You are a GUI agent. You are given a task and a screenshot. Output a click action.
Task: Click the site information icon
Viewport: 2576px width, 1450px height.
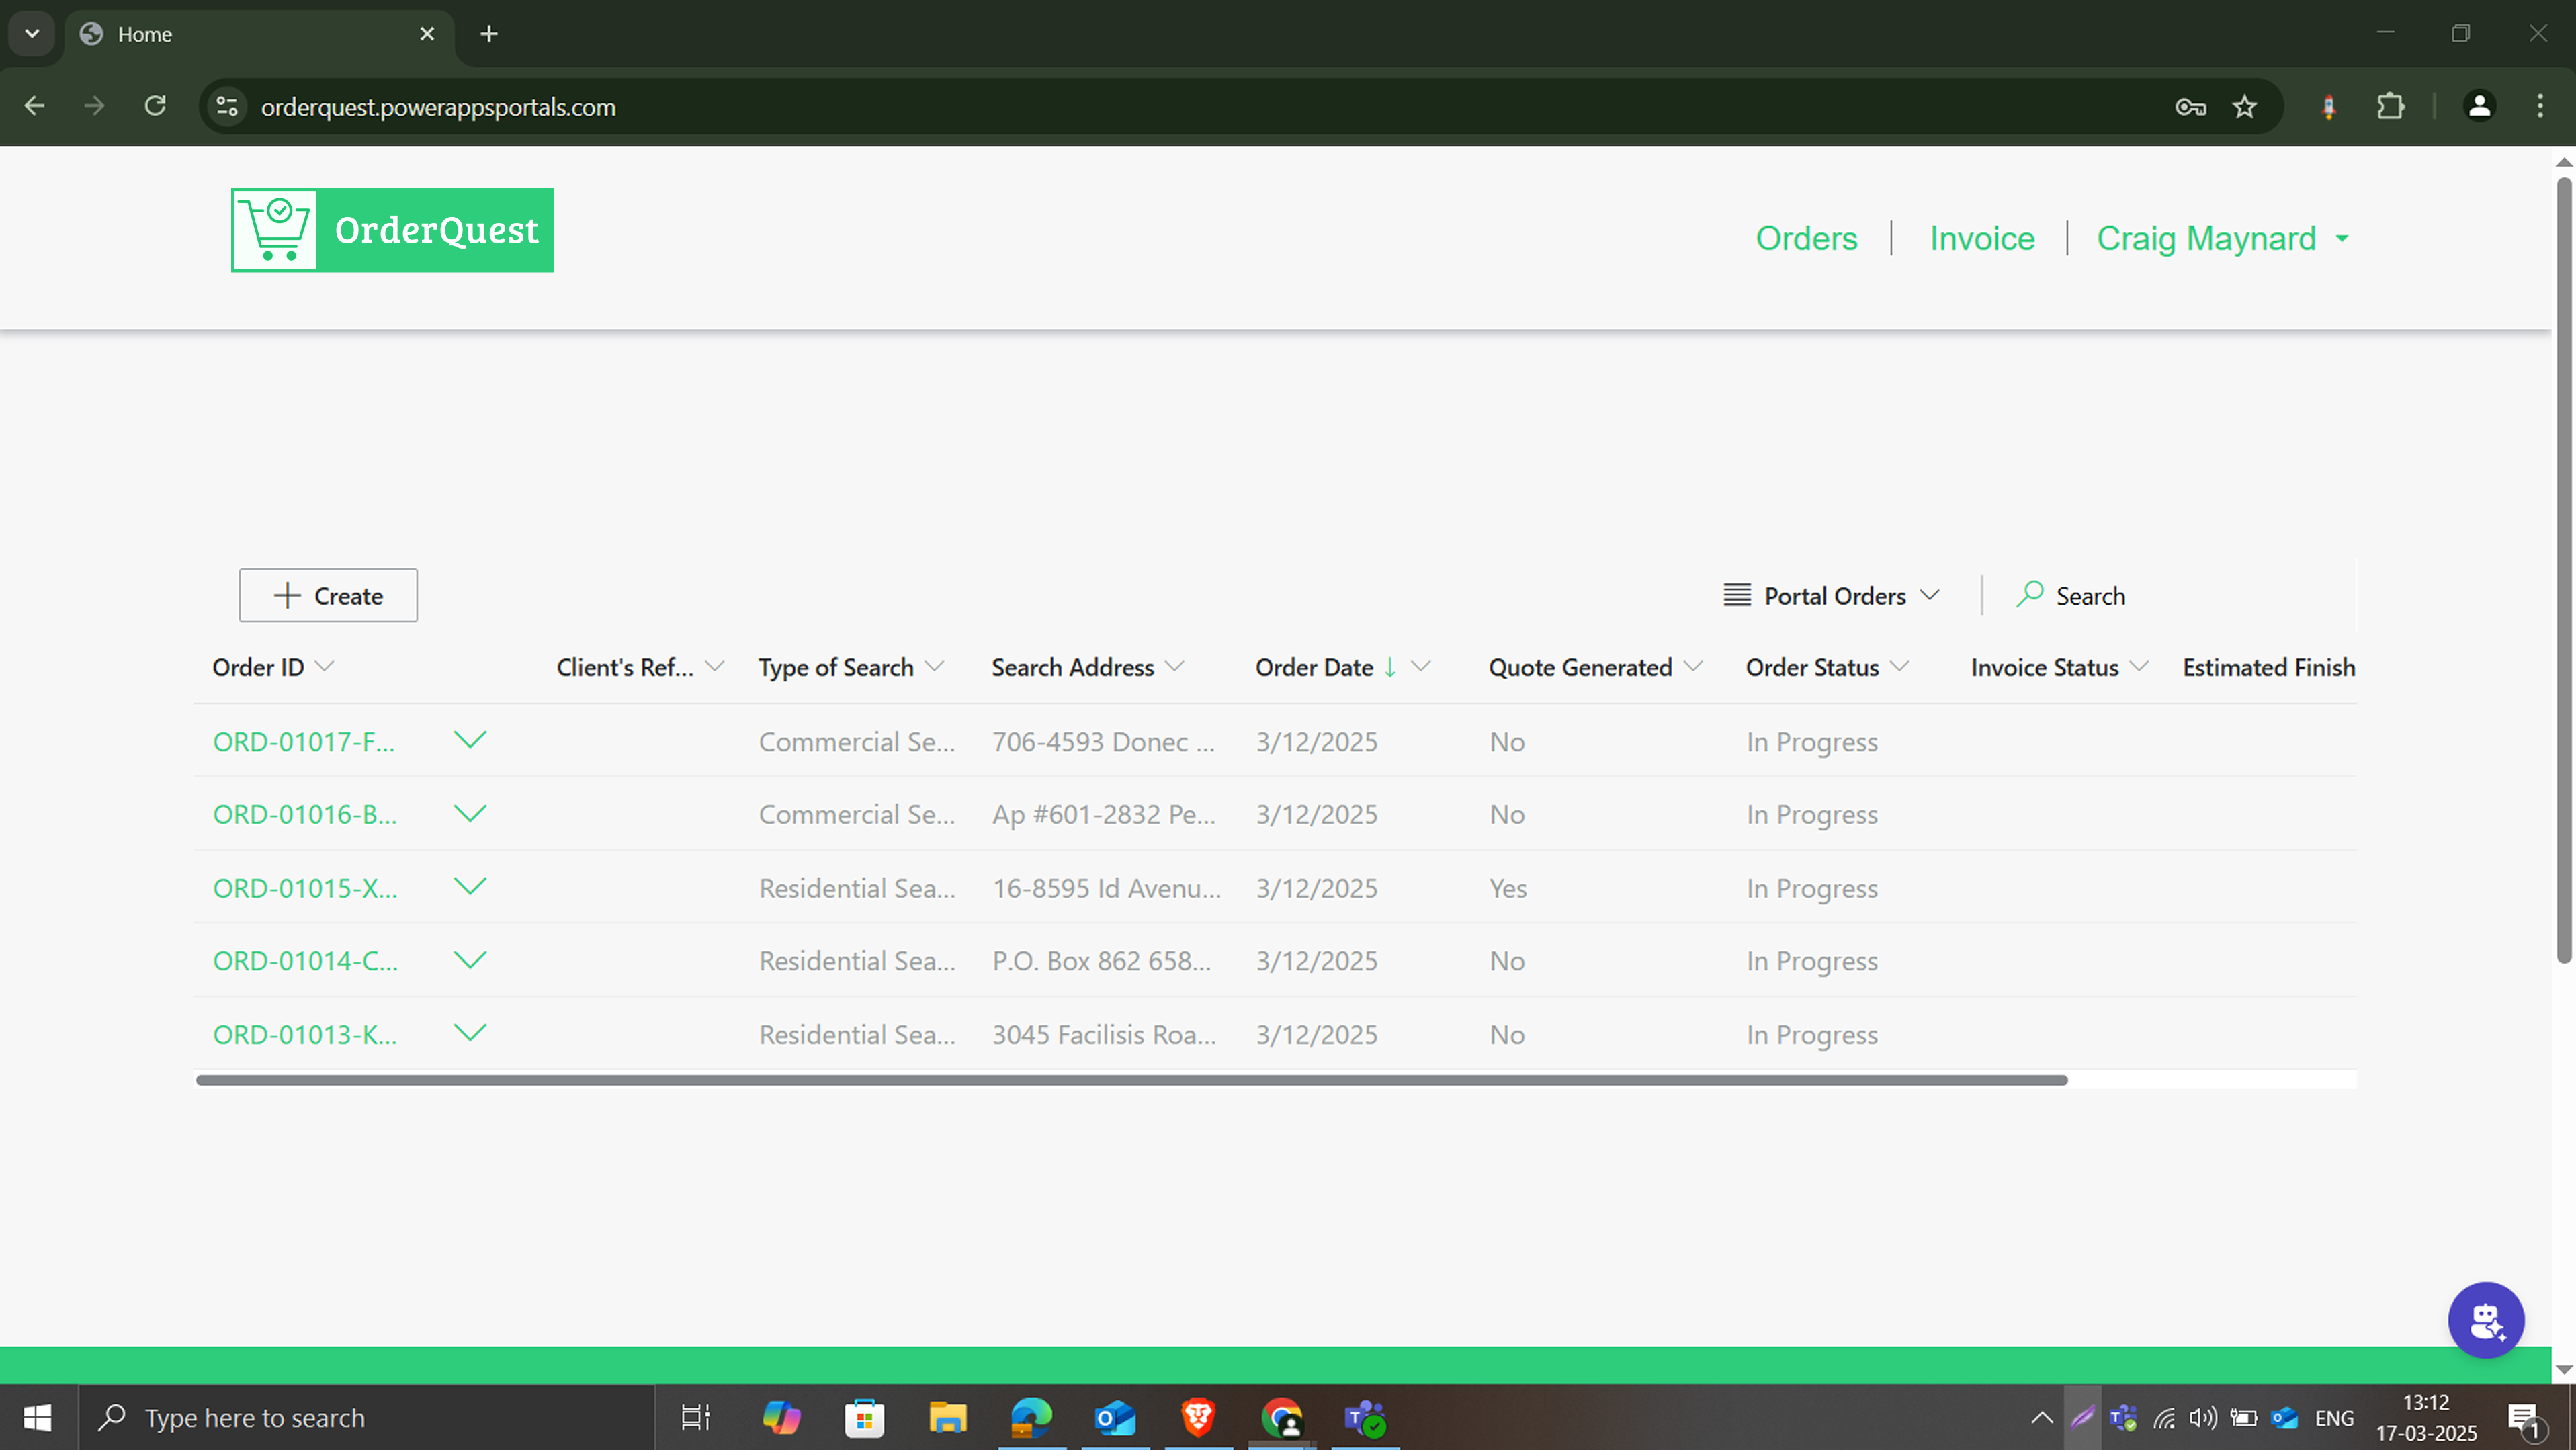click(x=228, y=106)
